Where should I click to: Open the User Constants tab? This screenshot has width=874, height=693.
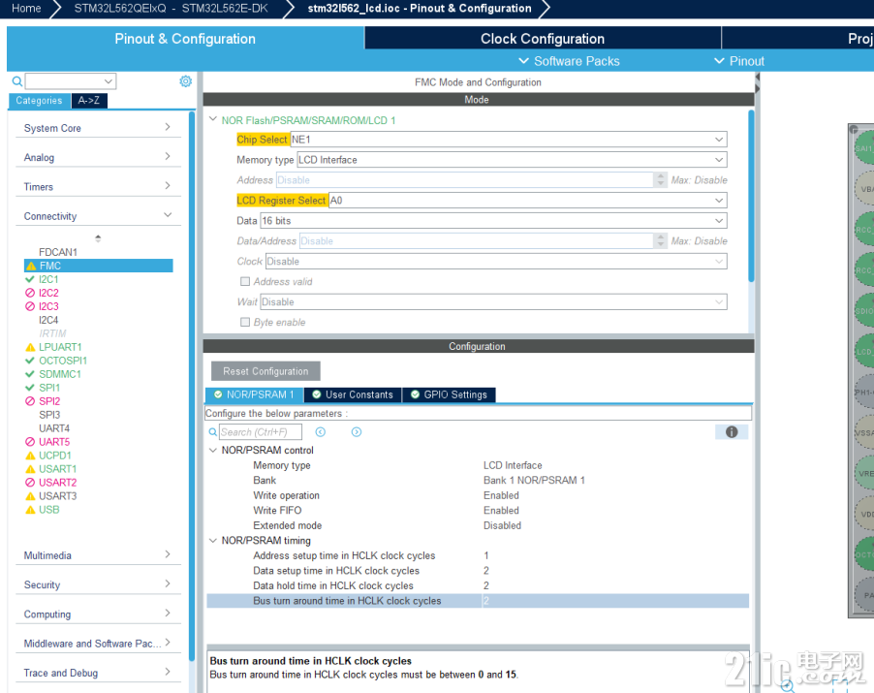click(x=354, y=394)
